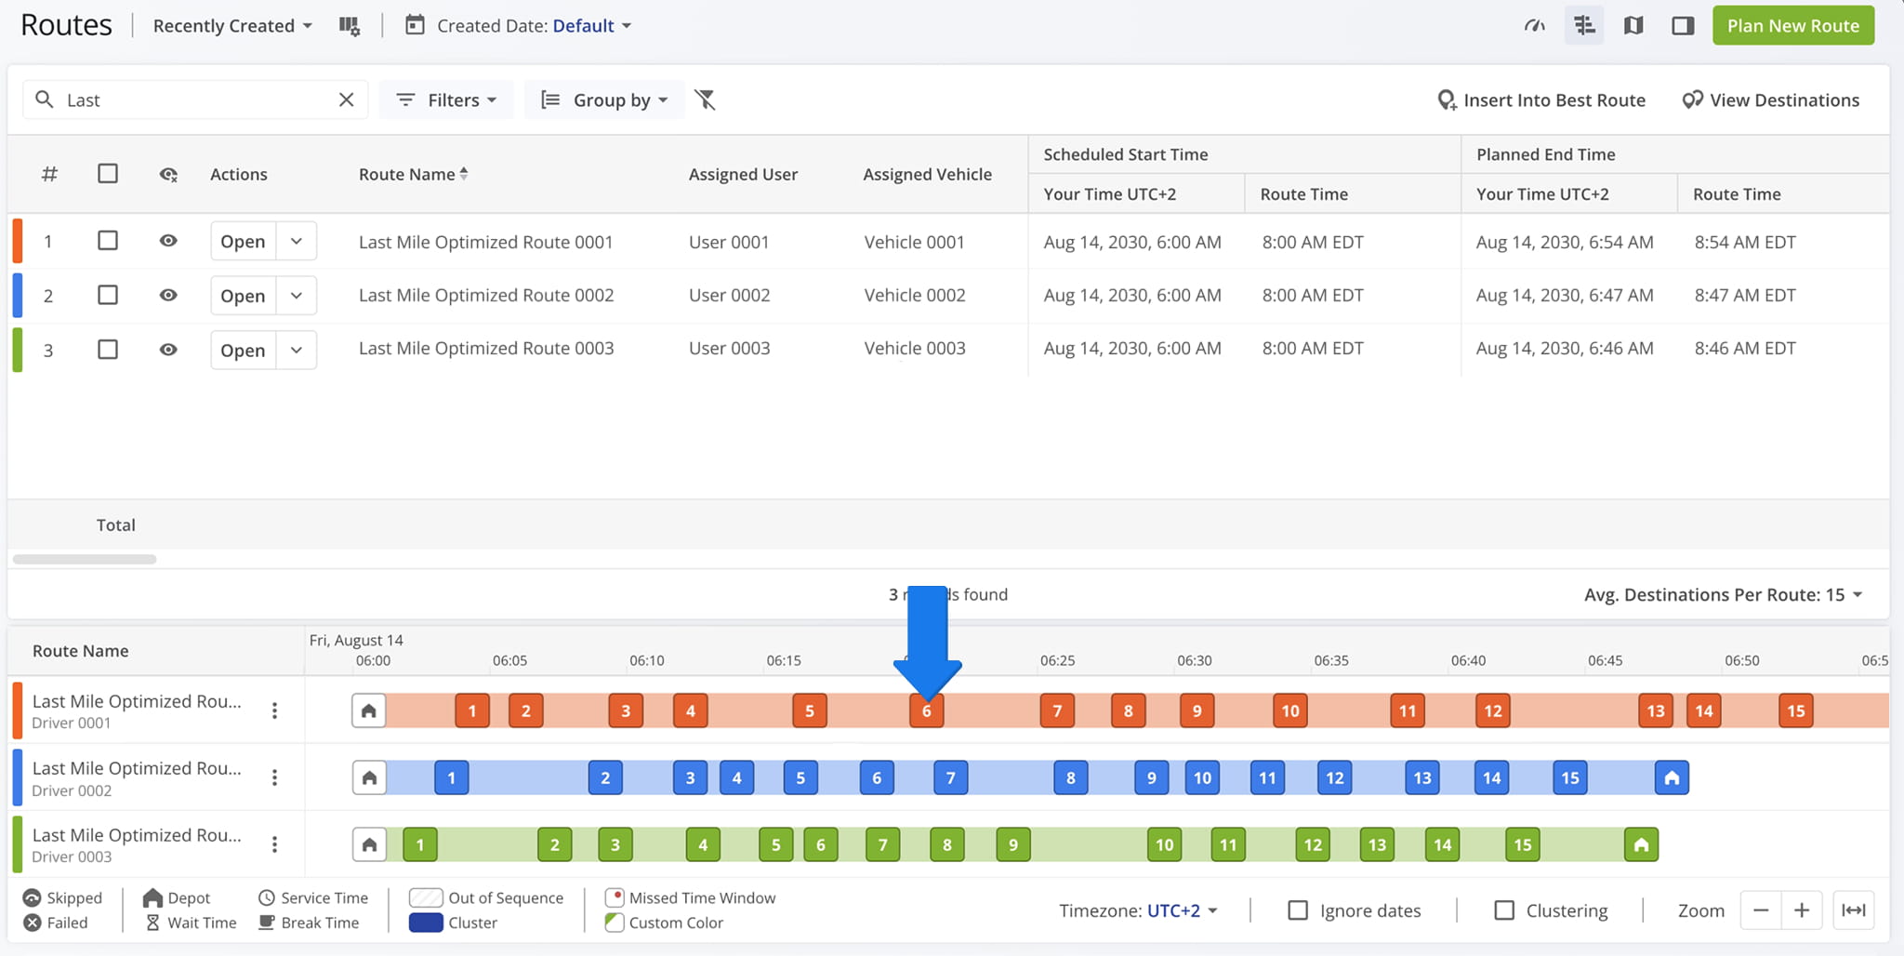This screenshot has width=1904, height=956.
Task: Select stop 6 on the orange route timeline
Action: click(927, 710)
